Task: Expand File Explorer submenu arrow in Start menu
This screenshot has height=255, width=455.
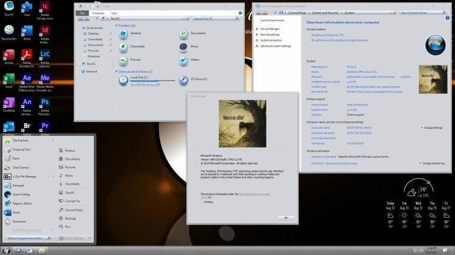Action: tap(53, 140)
